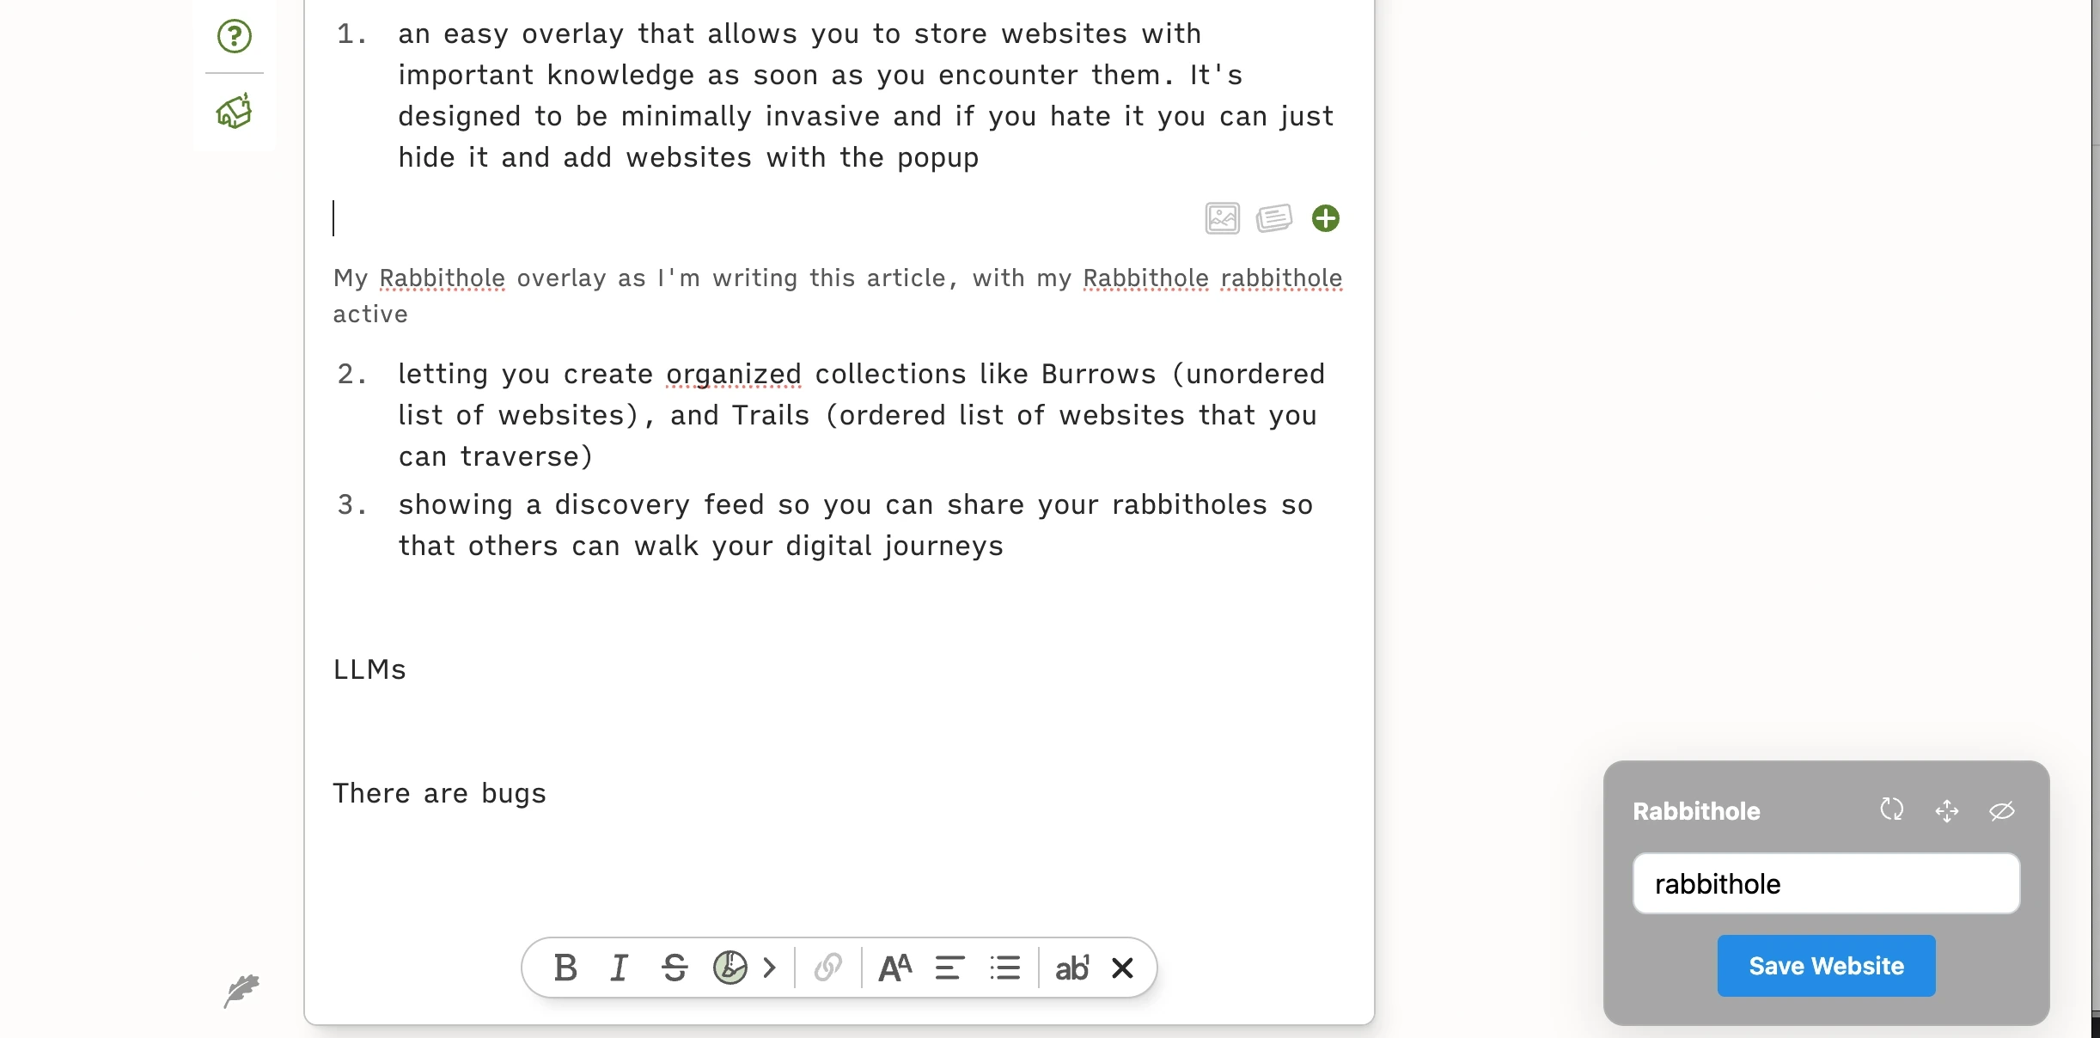Open the home page via the house icon
The width and height of the screenshot is (2100, 1038).
[234, 112]
